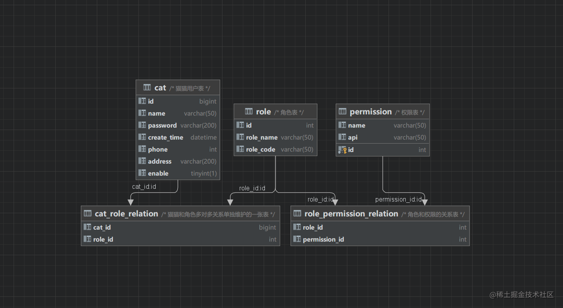Click the permission_id:id relationship label
The width and height of the screenshot is (563, 308).
click(x=399, y=199)
